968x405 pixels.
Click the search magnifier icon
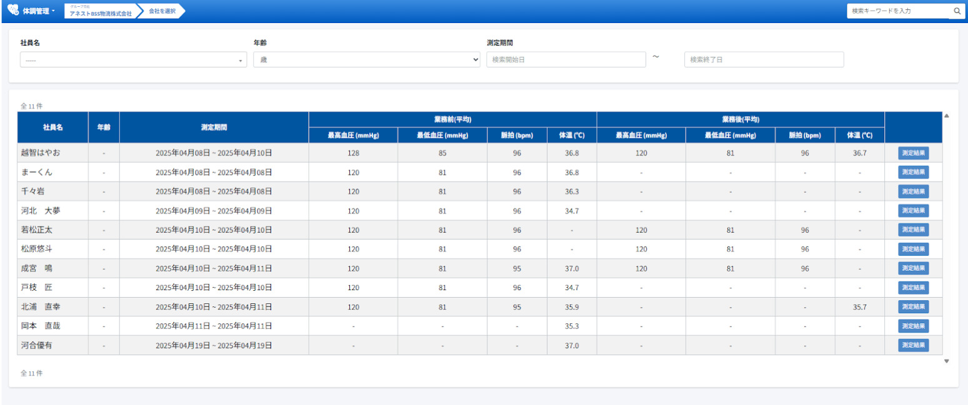(957, 11)
